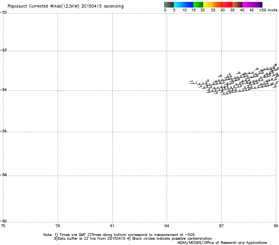
Task: Click the longitude label '84'
Action: click(x=167, y=226)
